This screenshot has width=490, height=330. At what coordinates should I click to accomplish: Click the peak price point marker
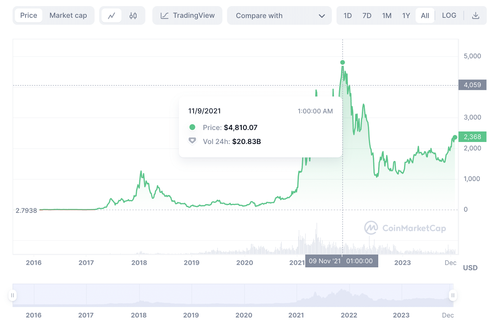(342, 62)
